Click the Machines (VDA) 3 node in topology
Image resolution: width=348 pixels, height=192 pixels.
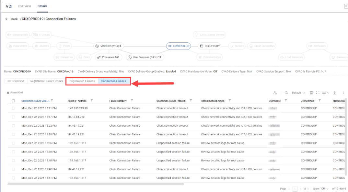109,46
